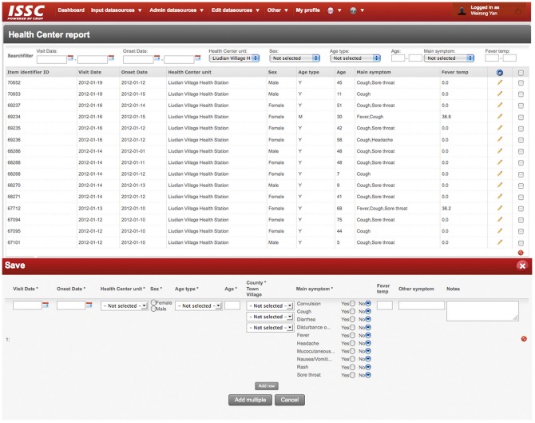535x423 pixels.
Task: Sort by Visit Date column header
Action: (x=89, y=72)
